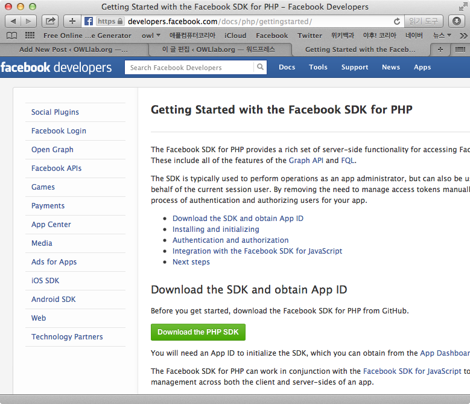The height and width of the screenshot is (404, 470).
Task: Open Web in the sidebar
Action: [39, 318]
